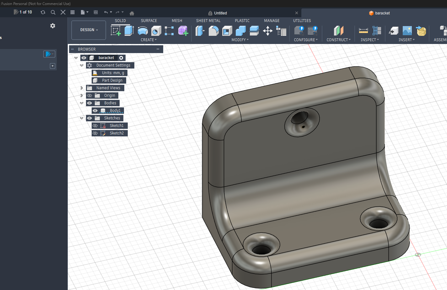Click the Insert Canvas image icon

pyautogui.click(x=407, y=31)
